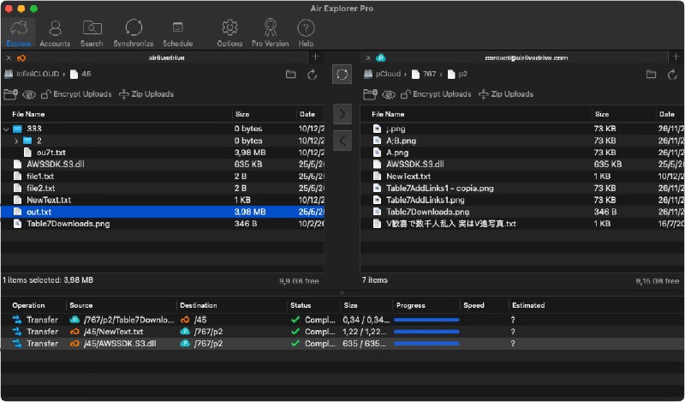
Task: Select the pCloud account tab
Action: point(526,57)
